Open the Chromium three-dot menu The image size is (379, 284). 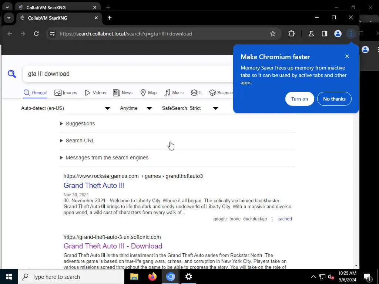click(351, 34)
